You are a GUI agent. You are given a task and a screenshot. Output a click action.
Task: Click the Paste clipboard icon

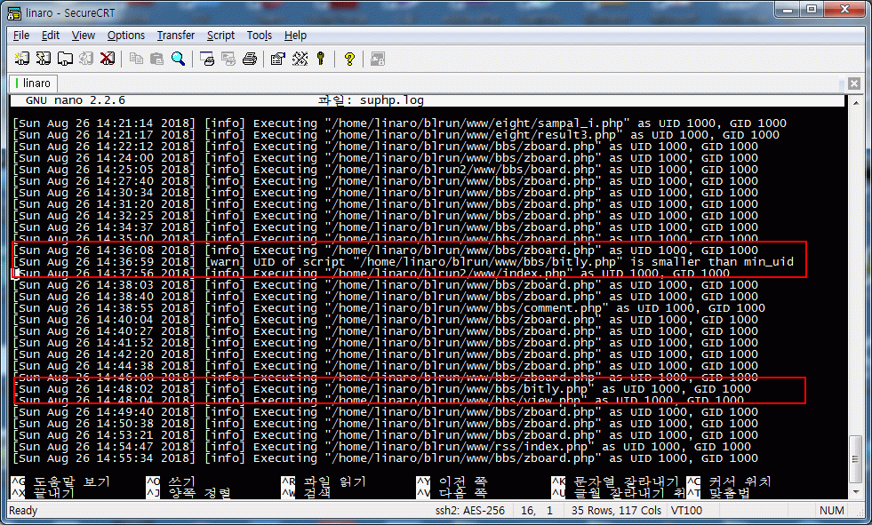tap(156, 59)
